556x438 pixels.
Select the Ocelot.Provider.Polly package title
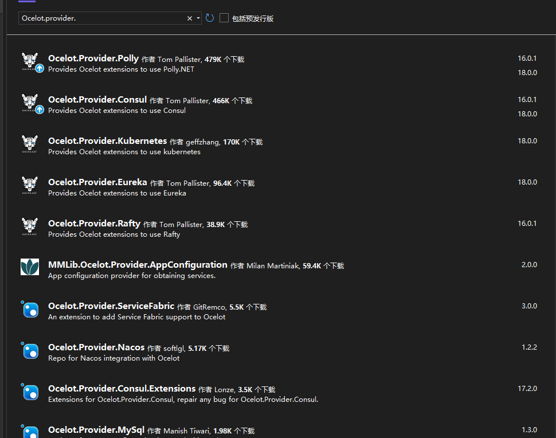pos(93,58)
